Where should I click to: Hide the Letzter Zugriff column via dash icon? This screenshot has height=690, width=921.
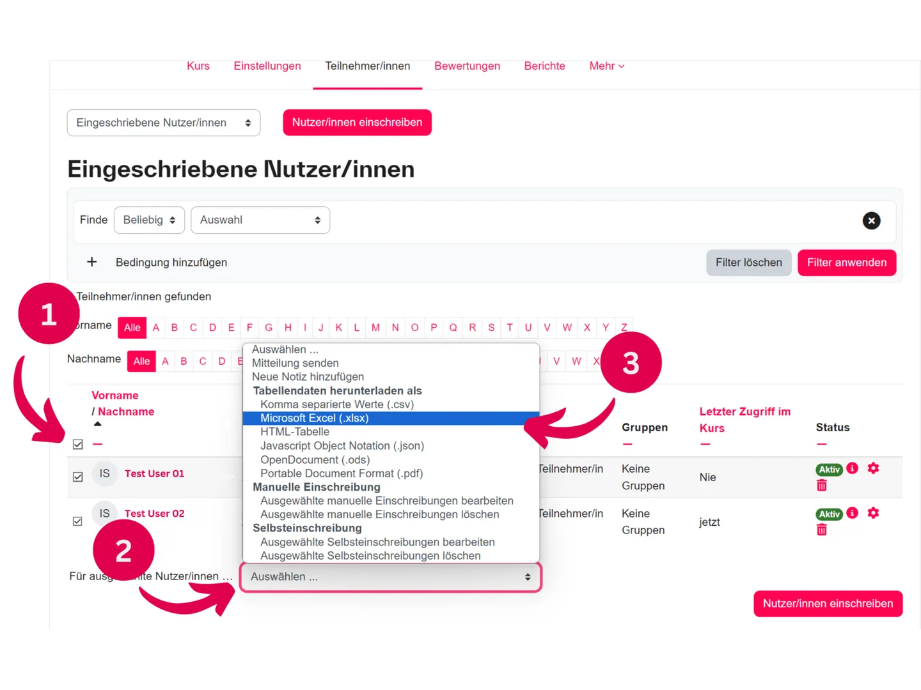(x=705, y=444)
